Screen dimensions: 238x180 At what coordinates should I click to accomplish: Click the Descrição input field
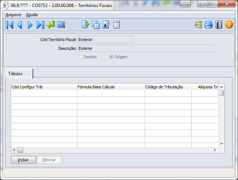[x=146, y=48]
